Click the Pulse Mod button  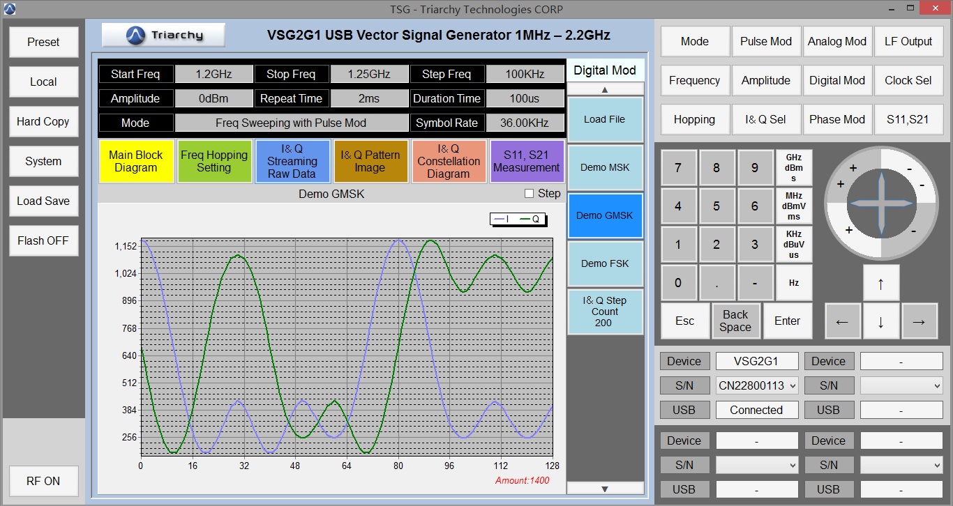click(766, 41)
